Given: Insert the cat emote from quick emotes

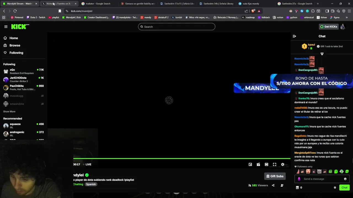Looking at the screenshot, I should pyautogui.click(x=319, y=172).
